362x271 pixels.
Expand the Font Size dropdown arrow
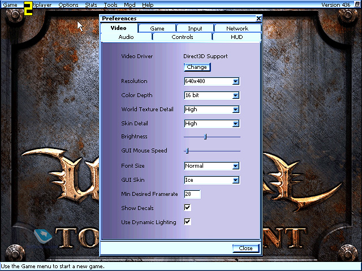tap(236, 166)
